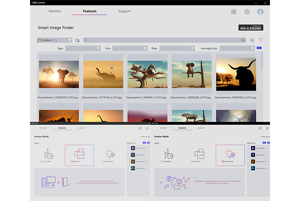Open settings gear in Real-time selected Creator window

[147, 128]
